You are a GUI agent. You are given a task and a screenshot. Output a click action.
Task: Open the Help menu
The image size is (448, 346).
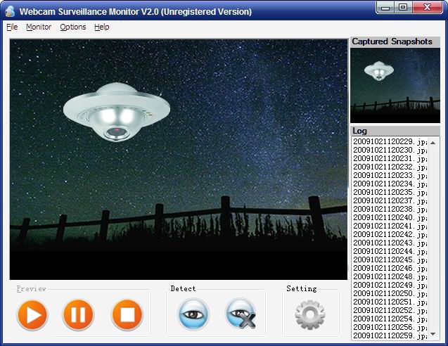pyautogui.click(x=102, y=27)
